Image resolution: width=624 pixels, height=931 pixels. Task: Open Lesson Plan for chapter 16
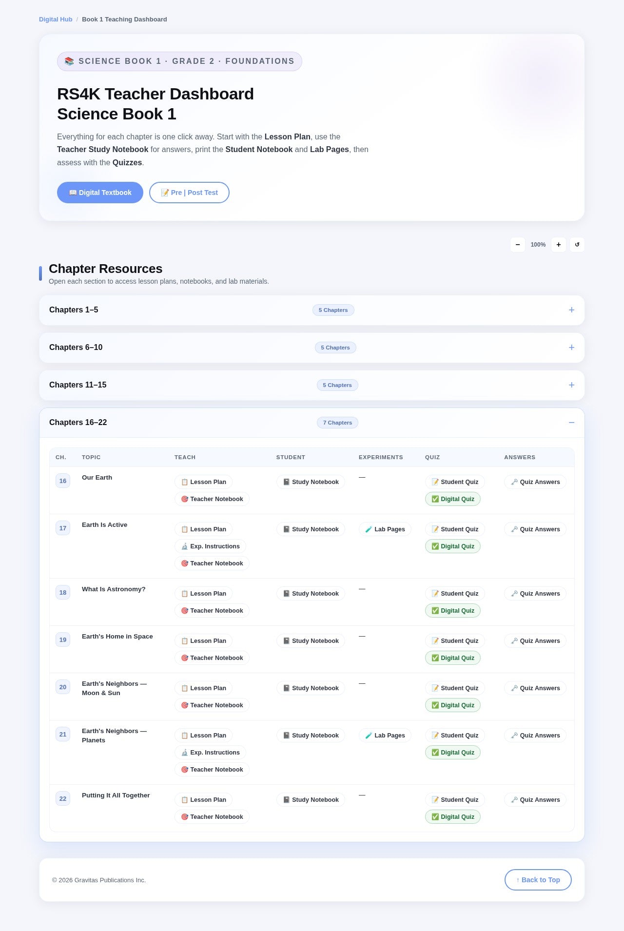pos(203,482)
